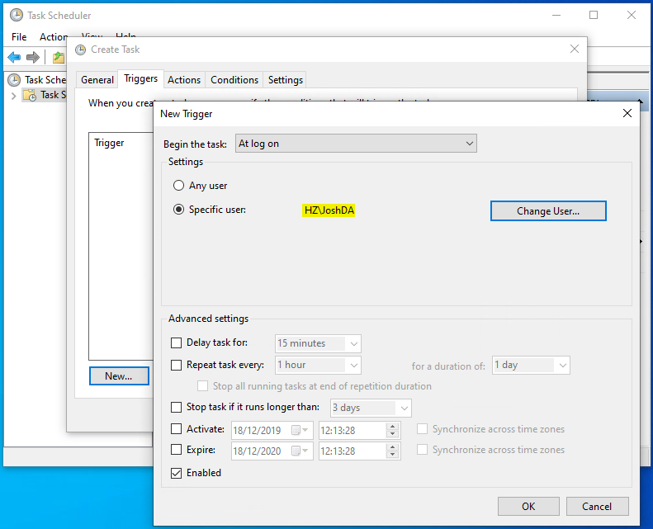
Task: Enable the Delay task for checkbox
Action: click(176, 342)
